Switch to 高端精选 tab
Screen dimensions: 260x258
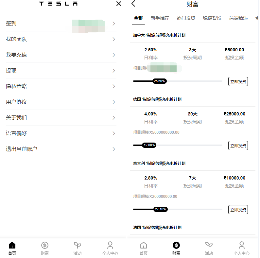(x=238, y=18)
